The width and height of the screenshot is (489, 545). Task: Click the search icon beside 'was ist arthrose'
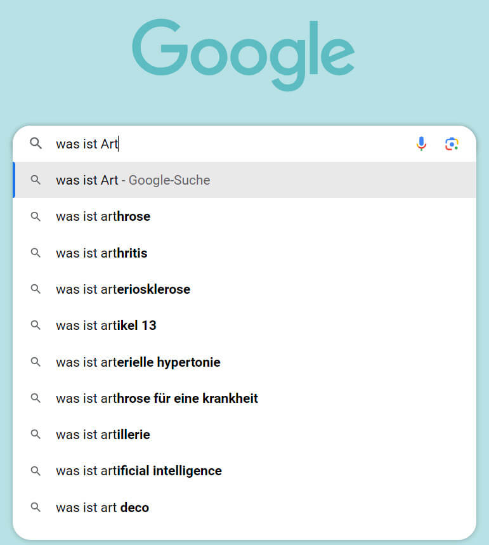[36, 216]
